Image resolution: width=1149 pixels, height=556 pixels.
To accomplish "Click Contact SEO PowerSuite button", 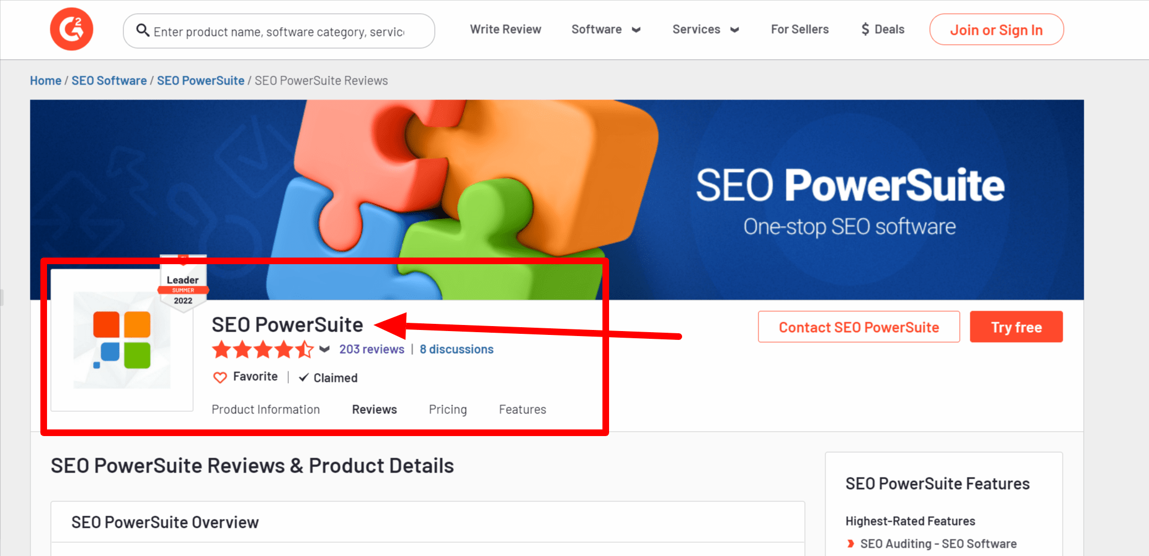I will point(859,327).
